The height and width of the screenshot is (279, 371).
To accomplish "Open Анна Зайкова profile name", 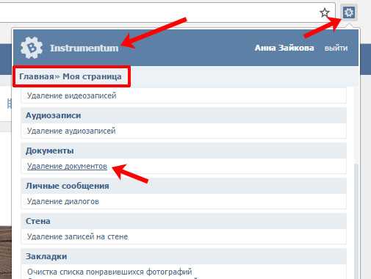I will (x=284, y=48).
